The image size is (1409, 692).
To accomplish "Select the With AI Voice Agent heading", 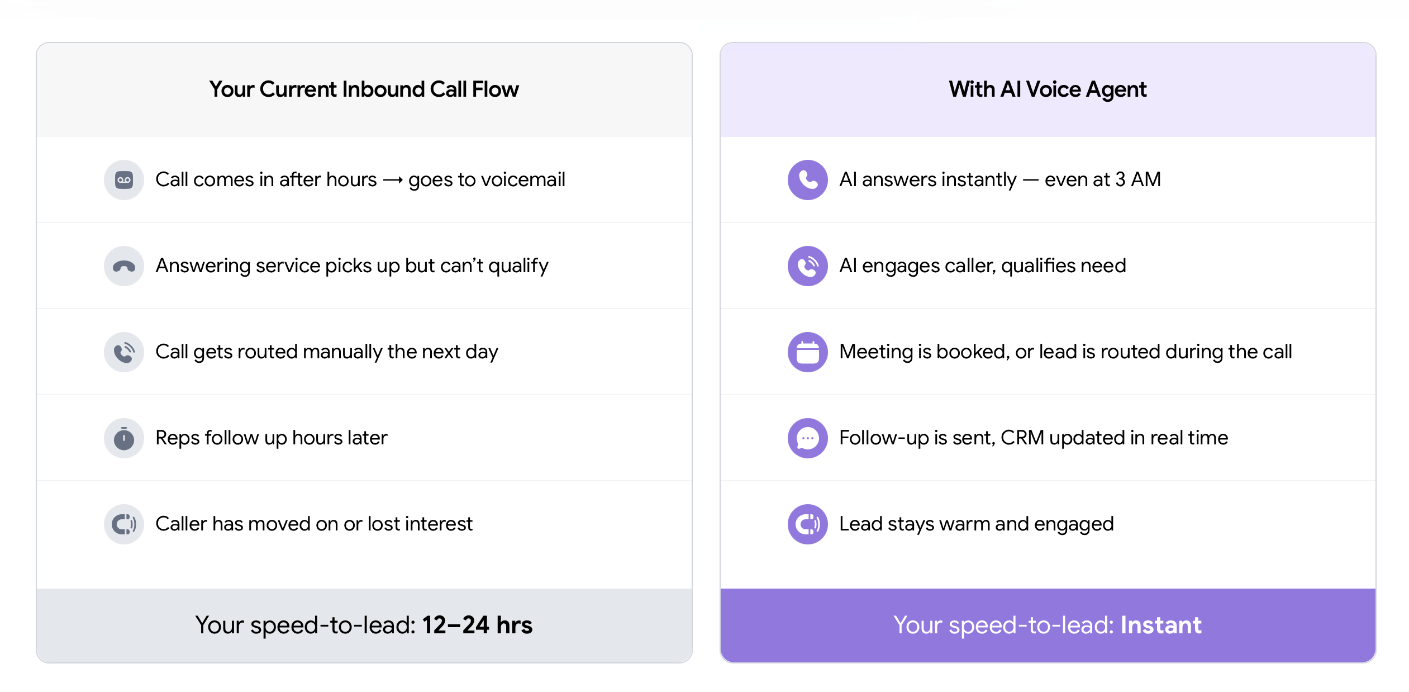I will 1048,89.
